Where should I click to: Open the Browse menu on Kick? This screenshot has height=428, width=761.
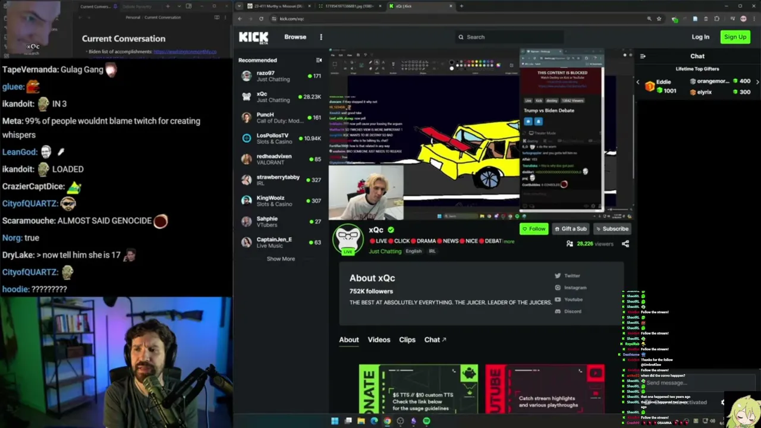(295, 37)
